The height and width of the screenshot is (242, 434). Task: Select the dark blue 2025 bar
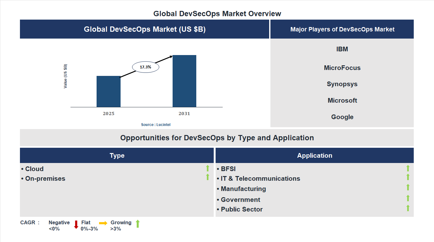[108, 91]
